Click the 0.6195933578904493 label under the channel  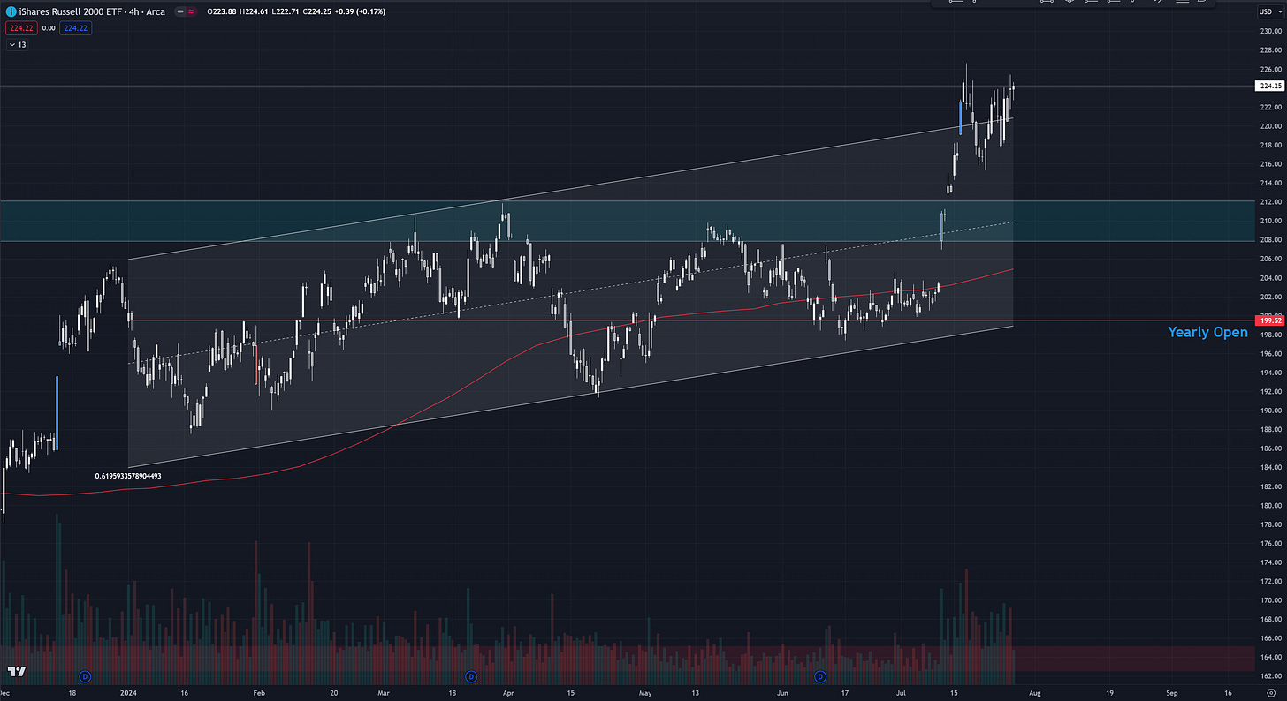(x=128, y=476)
